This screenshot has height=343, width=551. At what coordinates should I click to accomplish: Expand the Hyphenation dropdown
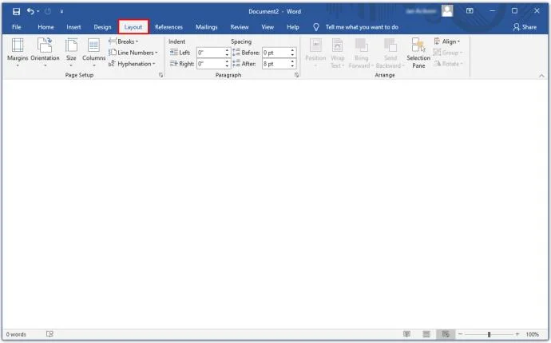(x=132, y=64)
